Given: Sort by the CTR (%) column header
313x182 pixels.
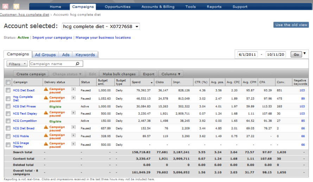Looking at the screenshot, I should pos(201,82).
